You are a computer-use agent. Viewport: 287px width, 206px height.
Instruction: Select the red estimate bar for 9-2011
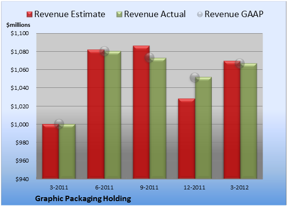pyautogui.click(x=141, y=112)
